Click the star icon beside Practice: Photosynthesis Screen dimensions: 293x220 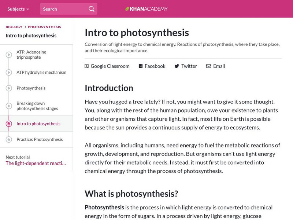pos(9,139)
